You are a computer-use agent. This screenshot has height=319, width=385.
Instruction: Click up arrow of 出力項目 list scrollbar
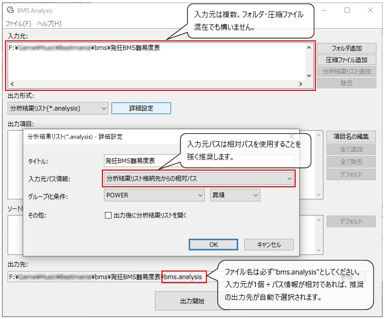319,135
